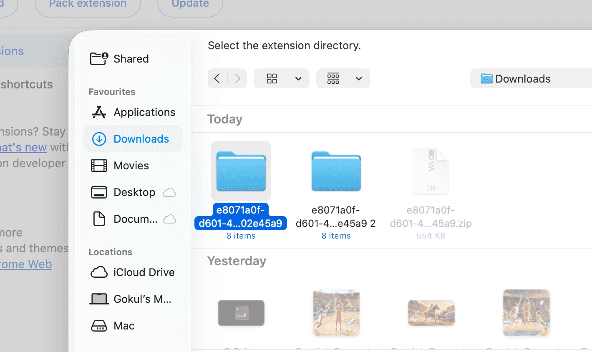Image resolution: width=592 pixels, height=352 pixels.
Task: Select iCloud Drive location
Action: 133,272
